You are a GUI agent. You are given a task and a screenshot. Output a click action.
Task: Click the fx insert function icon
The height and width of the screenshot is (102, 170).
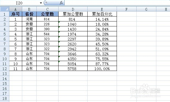point(61,3)
